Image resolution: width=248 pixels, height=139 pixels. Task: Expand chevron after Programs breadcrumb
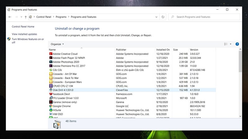(x=69, y=17)
